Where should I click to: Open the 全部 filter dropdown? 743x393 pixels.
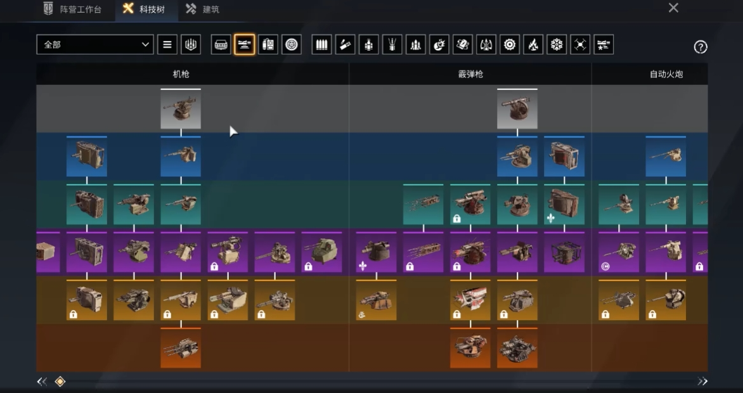coord(94,44)
